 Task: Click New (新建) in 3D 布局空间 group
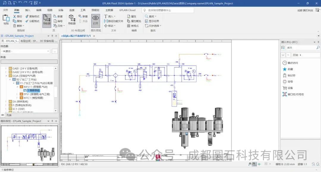[x=80, y=16]
